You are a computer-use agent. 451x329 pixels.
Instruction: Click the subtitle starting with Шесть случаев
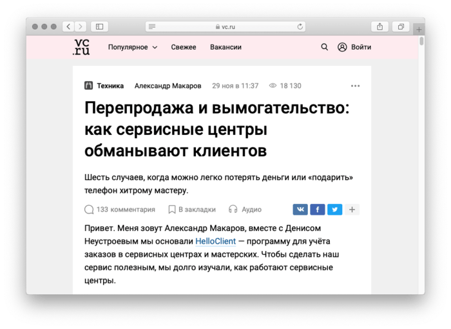[x=218, y=184]
